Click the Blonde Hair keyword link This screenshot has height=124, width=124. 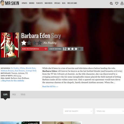[30, 68]
